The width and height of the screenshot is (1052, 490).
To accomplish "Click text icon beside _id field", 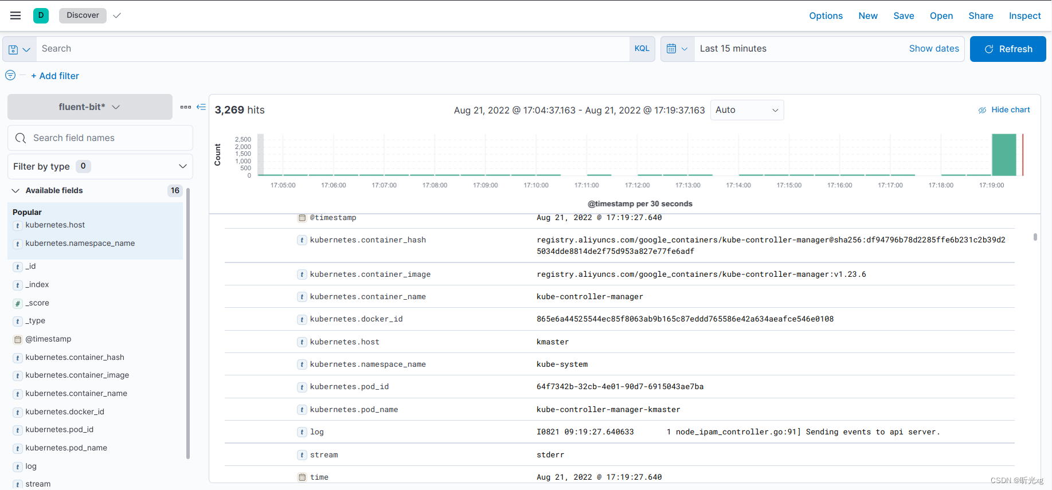I will pos(18,266).
